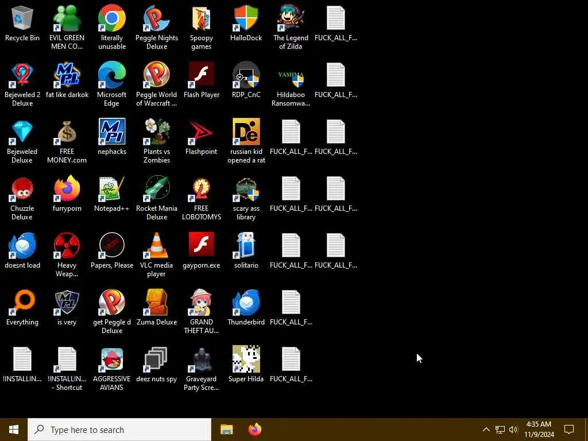The height and width of the screenshot is (441, 588).
Task: Open the volume speaker tray icon
Action: pos(513,430)
